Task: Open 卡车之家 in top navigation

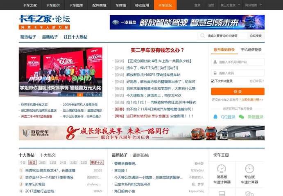Action: pos(30,5)
